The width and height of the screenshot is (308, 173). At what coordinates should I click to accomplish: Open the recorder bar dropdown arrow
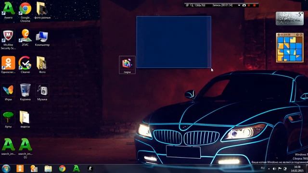[x=239, y=5]
